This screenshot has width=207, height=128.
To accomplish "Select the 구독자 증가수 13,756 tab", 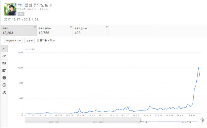I will [x=55, y=31].
